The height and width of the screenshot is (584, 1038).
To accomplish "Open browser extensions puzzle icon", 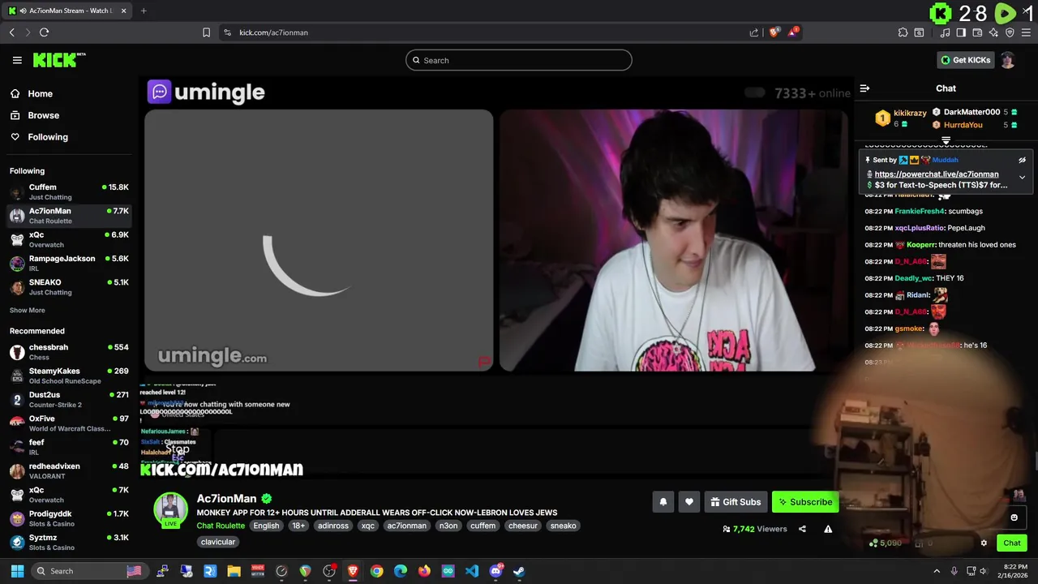I will pos(903,32).
